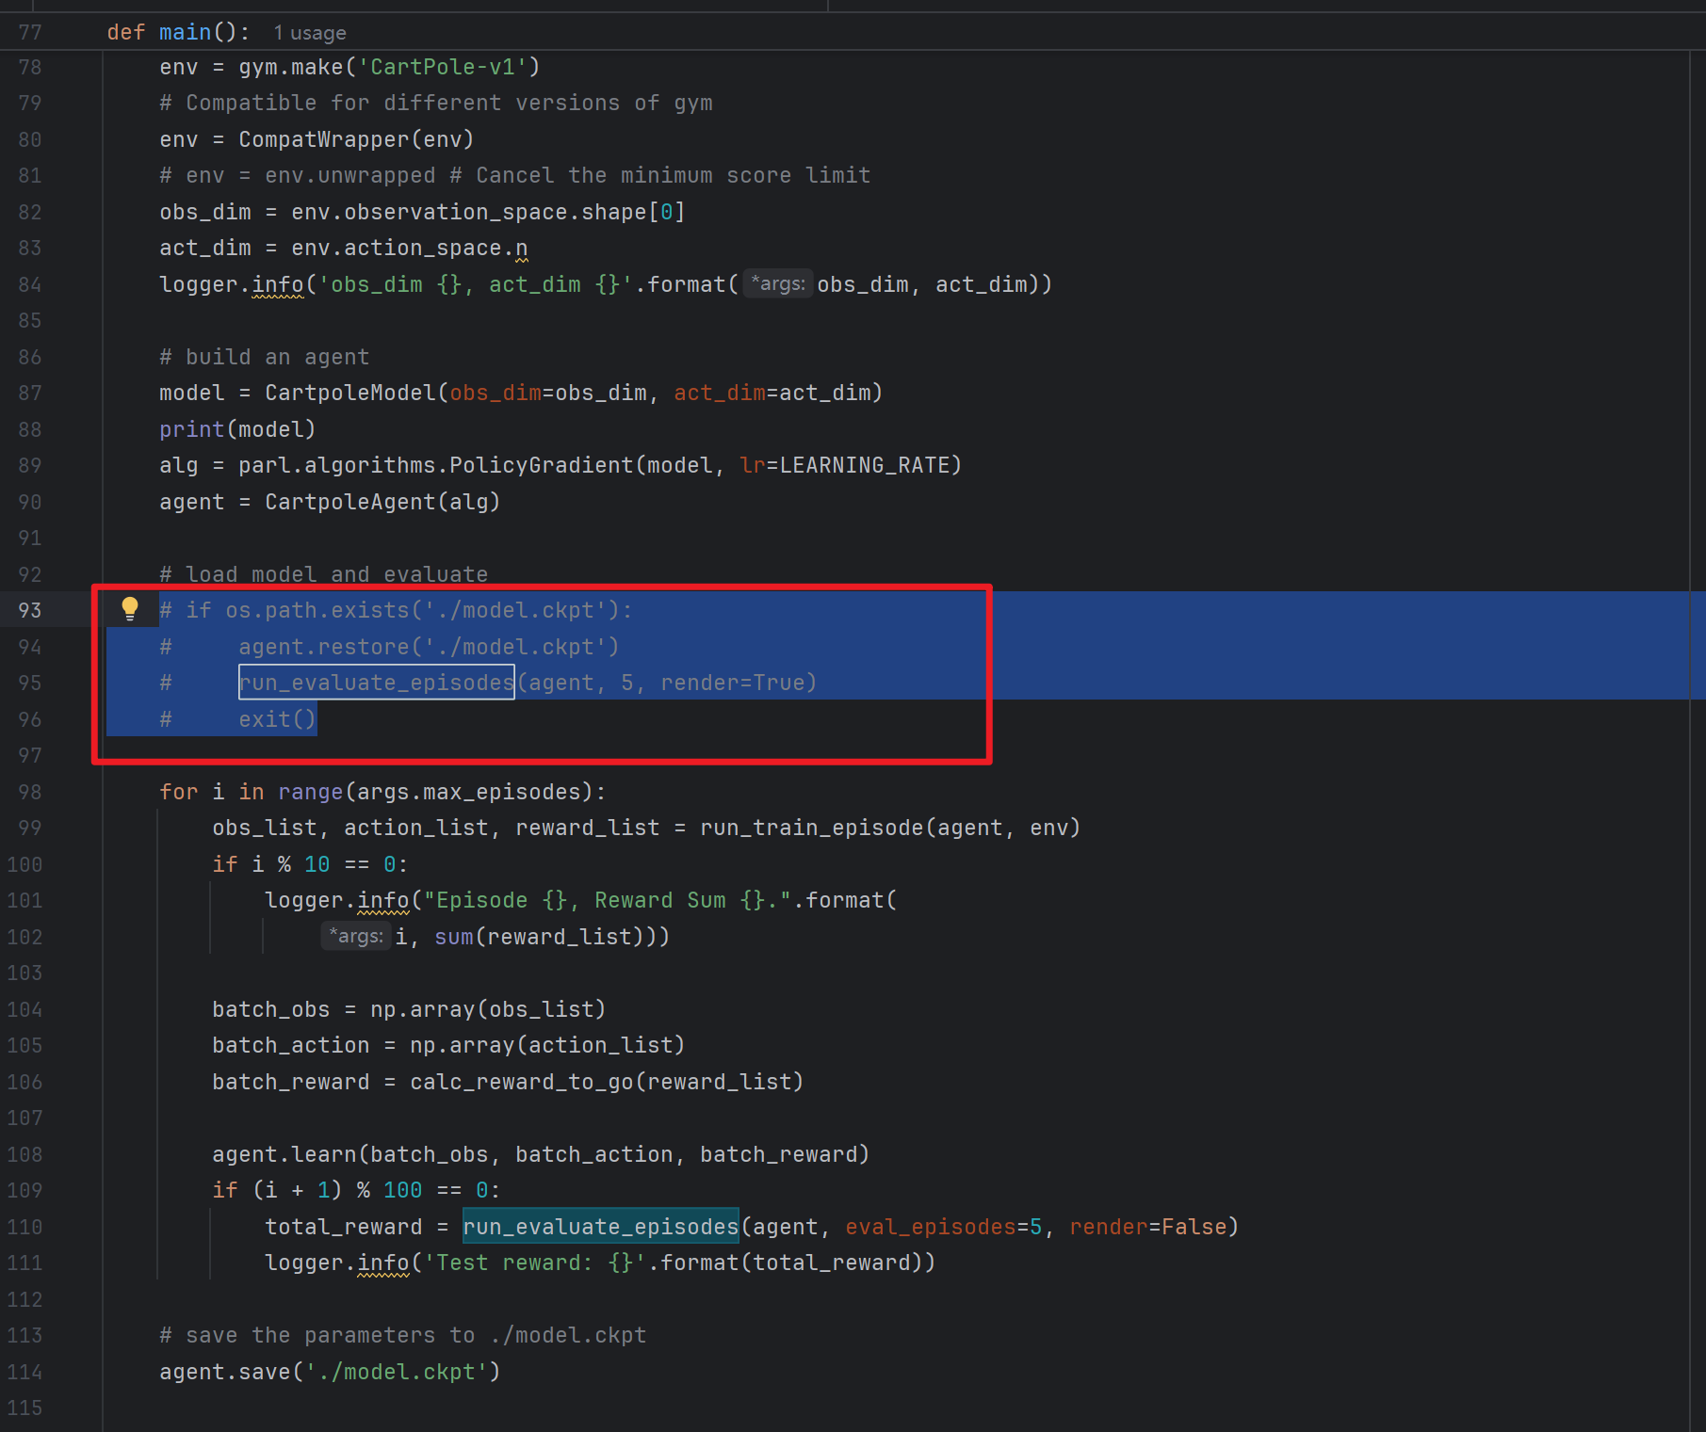Click 'batch_action' assignment on line 105
The width and height of the screenshot is (1706, 1432).
point(291,1045)
